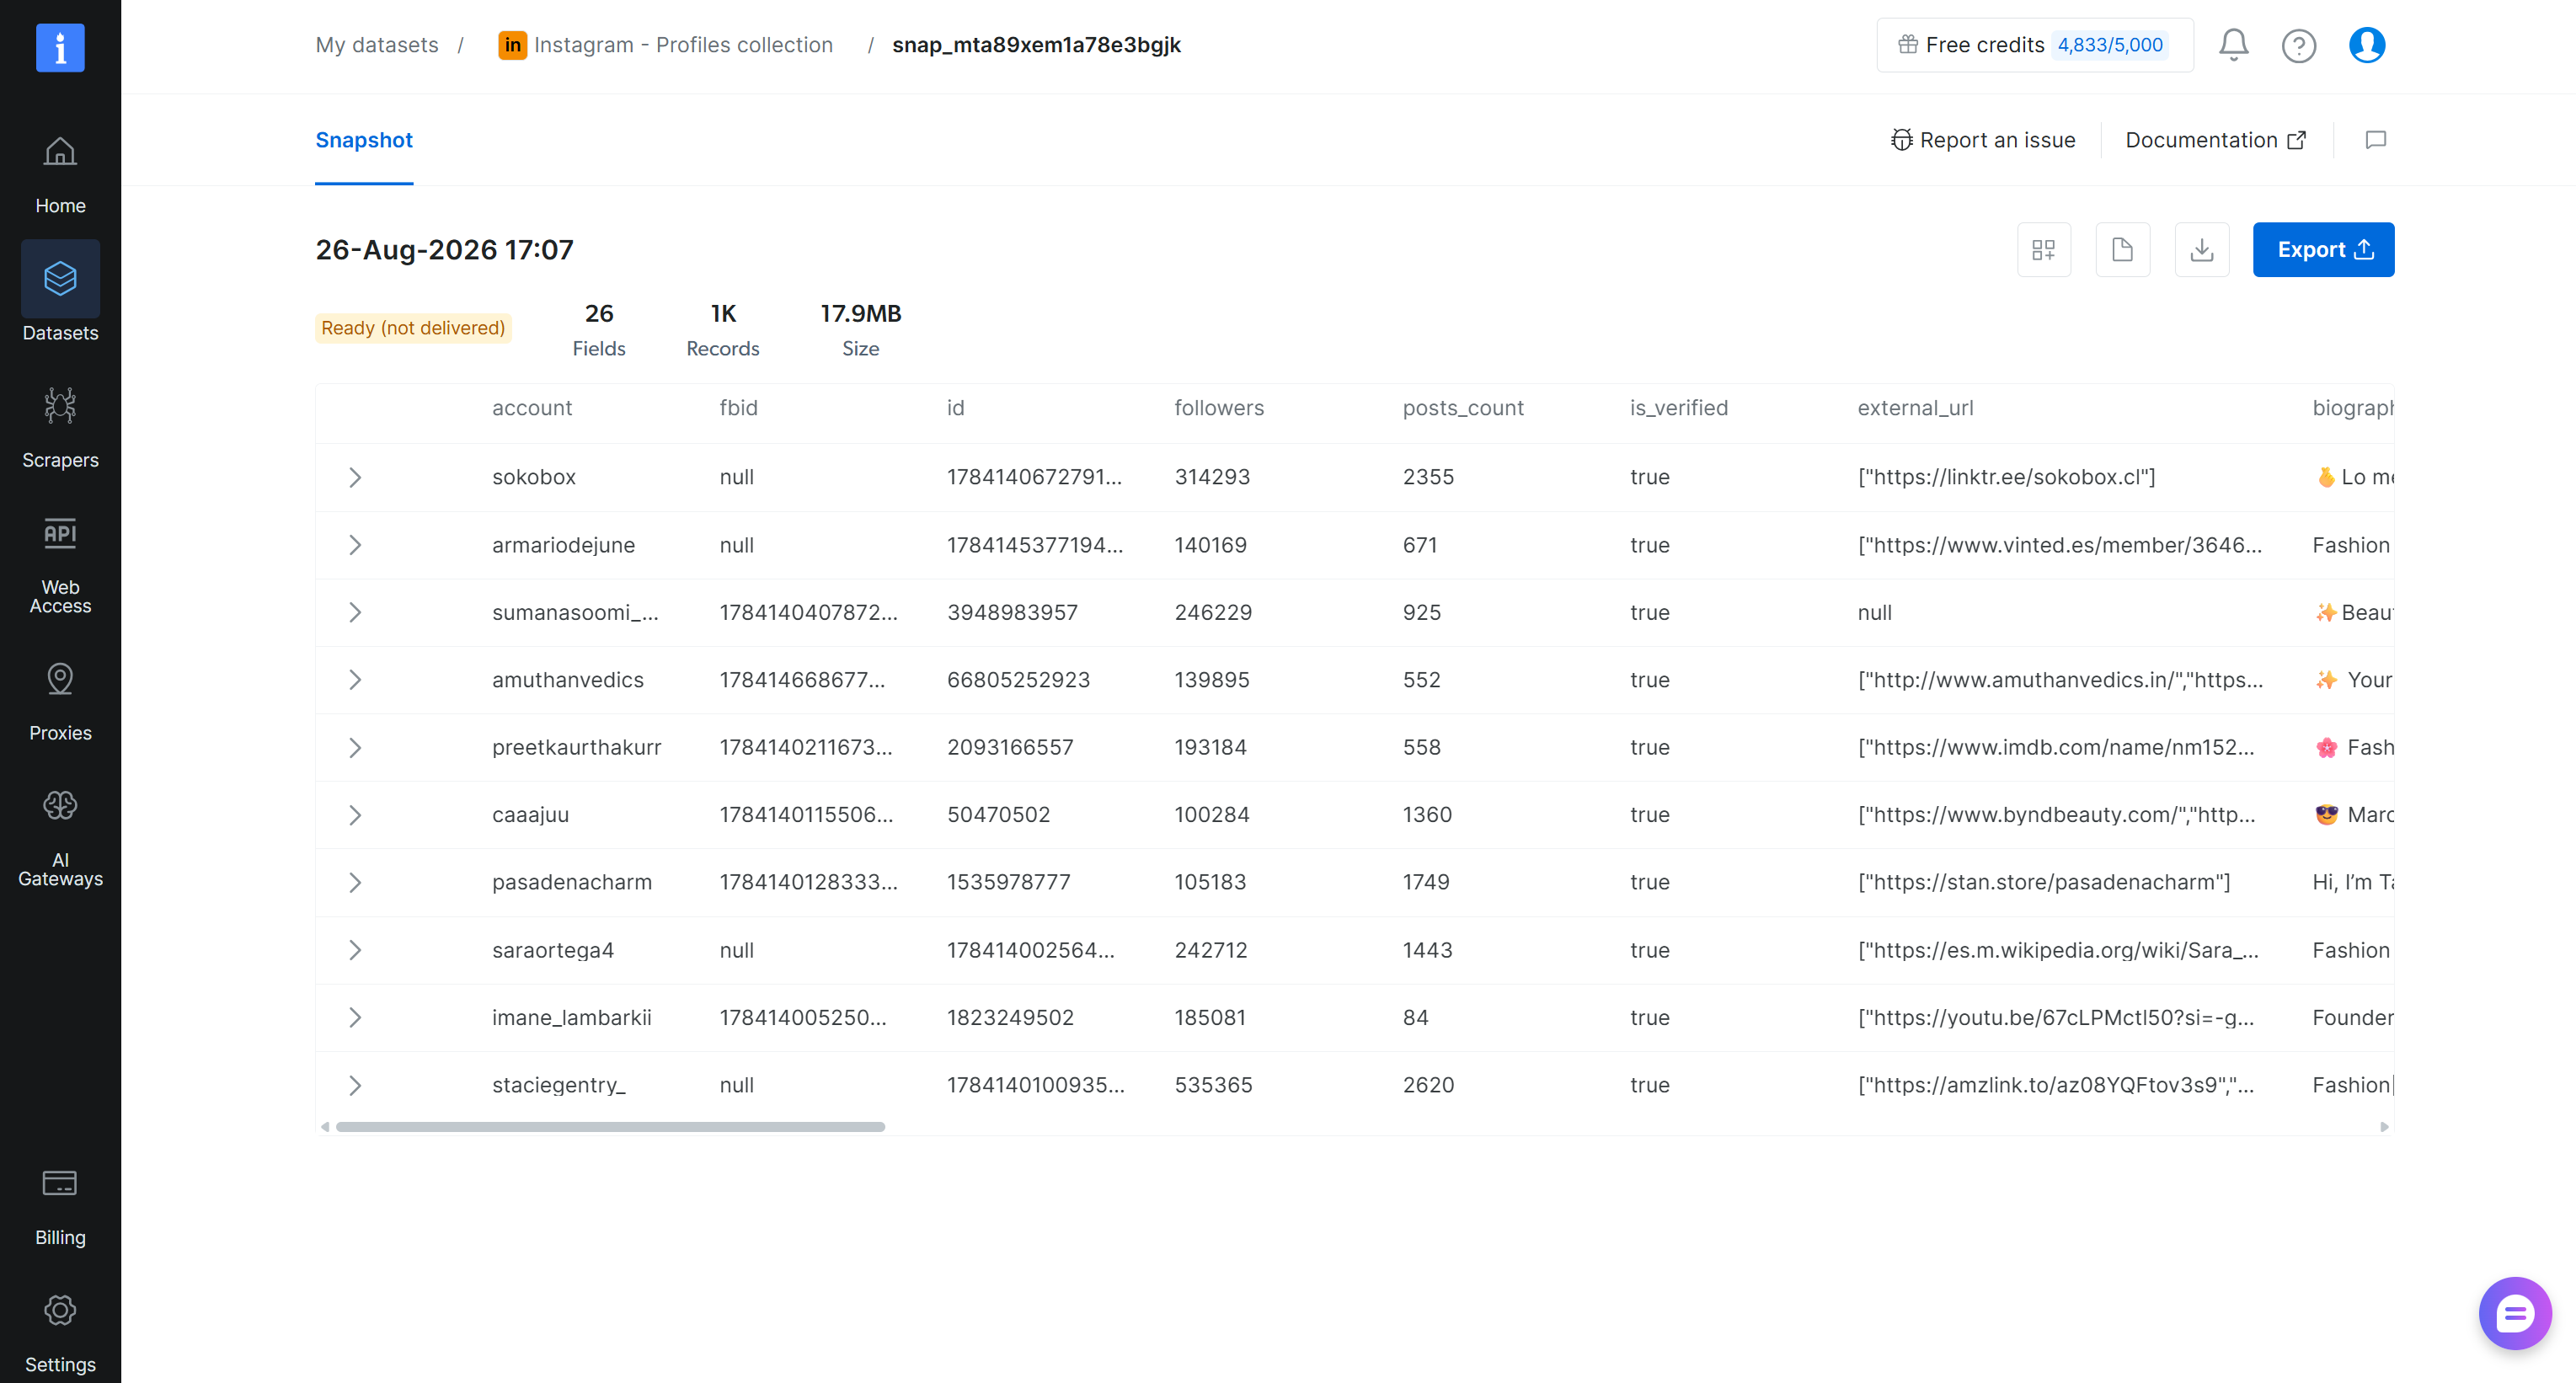2576x1383 pixels.
Task: Expand the amuthanvedics row
Action: 354,680
